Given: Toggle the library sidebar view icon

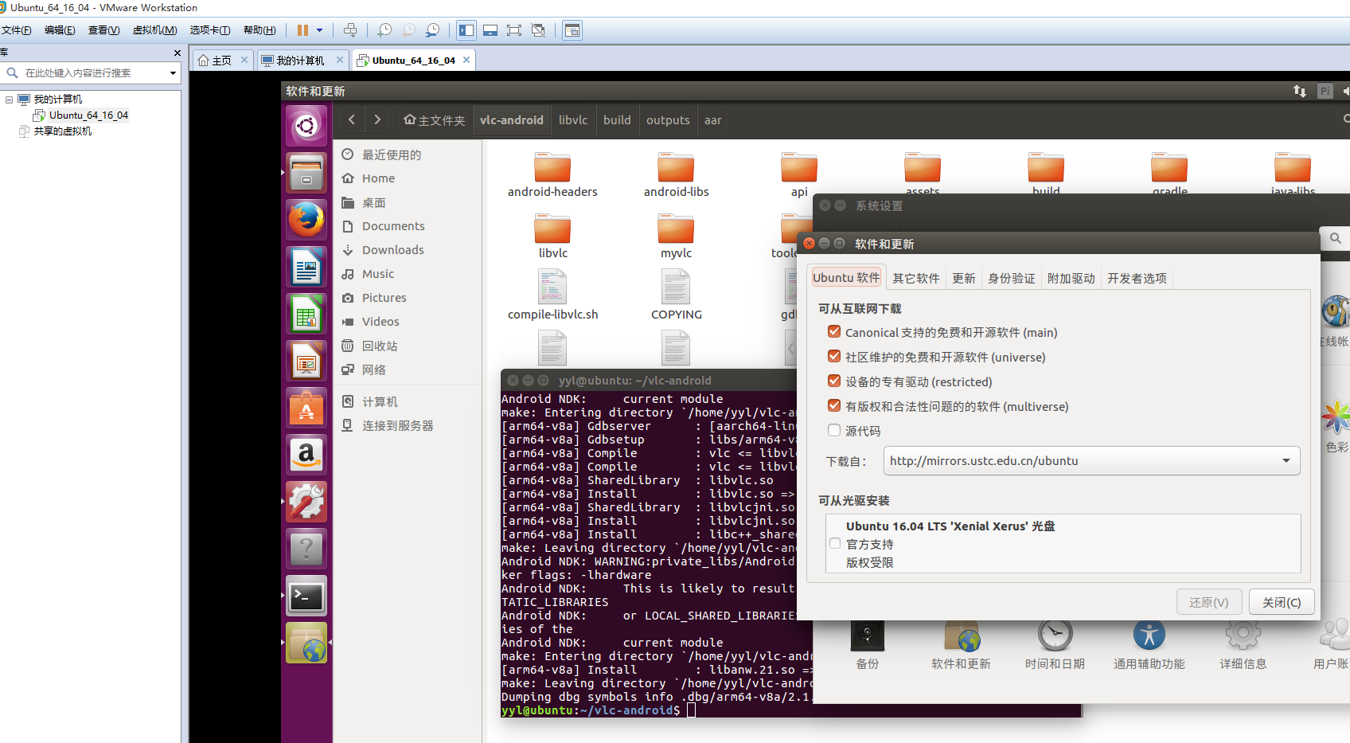Looking at the screenshot, I should tap(466, 30).
